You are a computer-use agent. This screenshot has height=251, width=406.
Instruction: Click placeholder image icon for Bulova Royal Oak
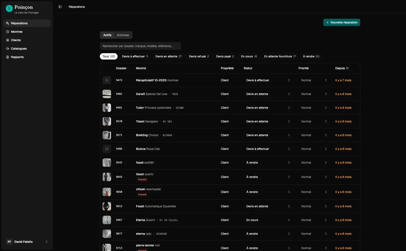pyautogui.click(x=107, y=149)
